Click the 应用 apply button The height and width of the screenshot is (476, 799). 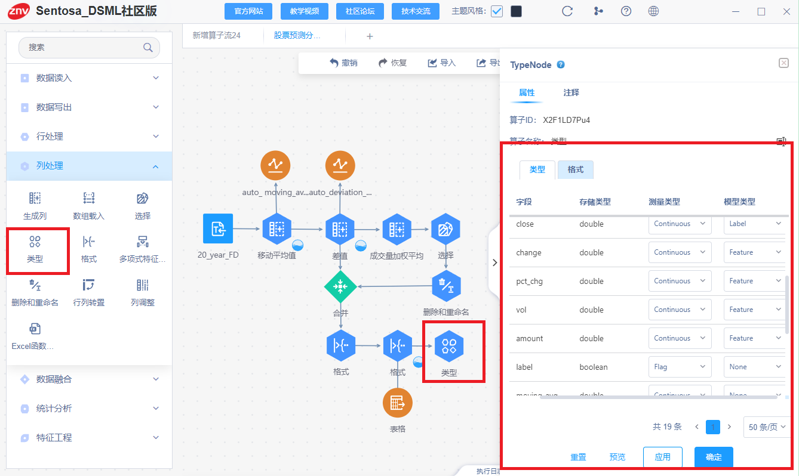(663, 457)
